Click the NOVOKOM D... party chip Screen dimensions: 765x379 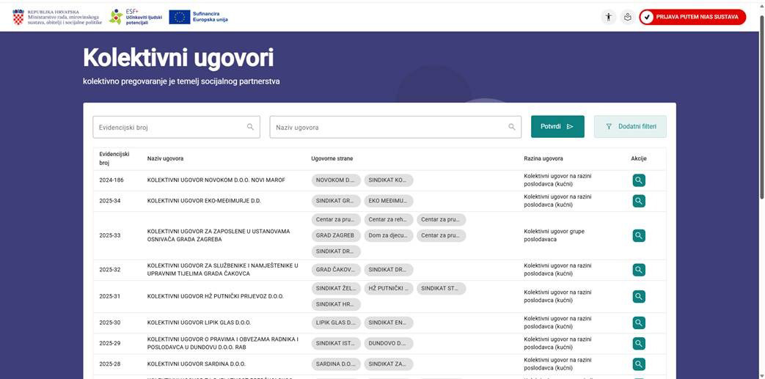[335, 180]
